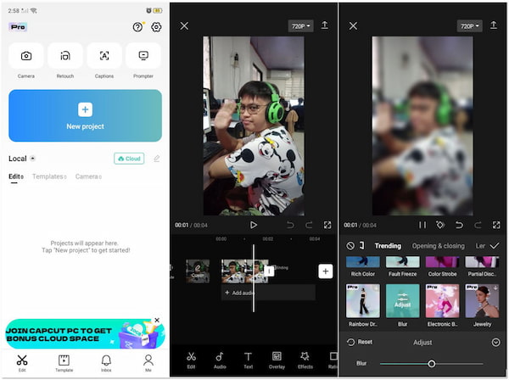Select the Cover thumbnail in timeline
Image resolution: width=509 pixels, height=380 pixels.
coord(198,271)
